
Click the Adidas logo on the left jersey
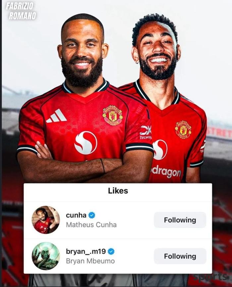[56, 116]
